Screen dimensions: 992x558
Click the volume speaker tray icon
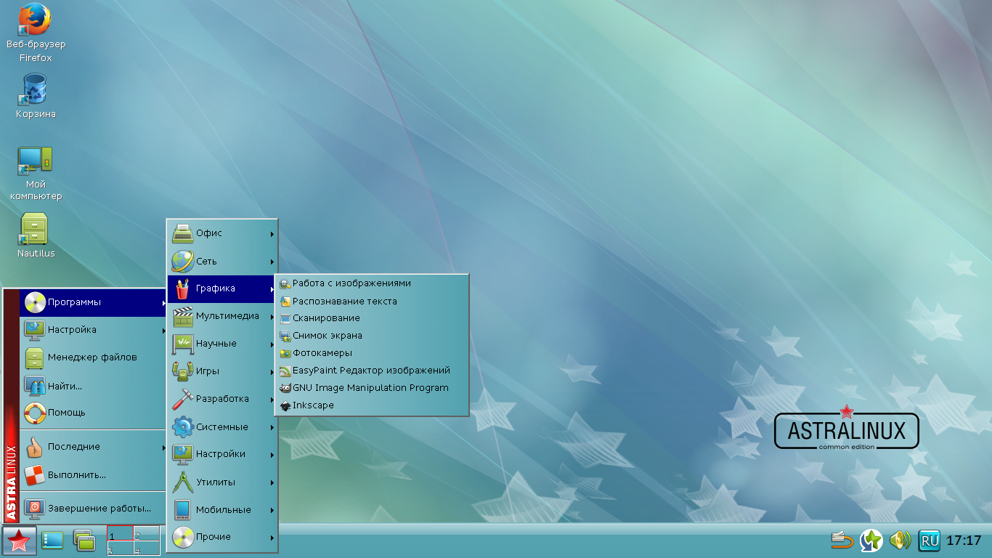coord(900,540)
